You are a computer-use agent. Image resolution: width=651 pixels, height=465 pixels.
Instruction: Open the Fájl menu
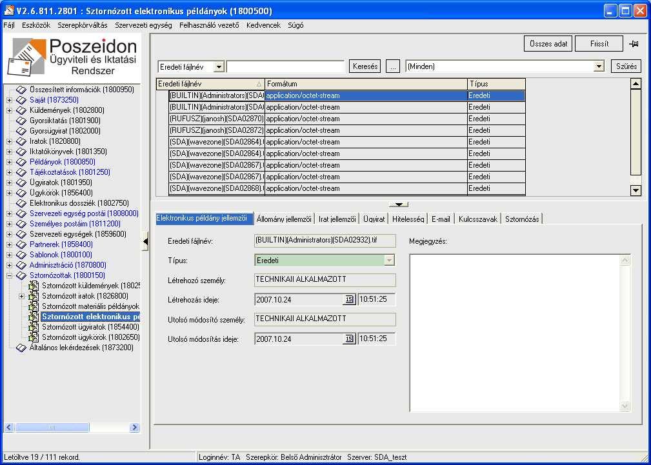[9, 25]
